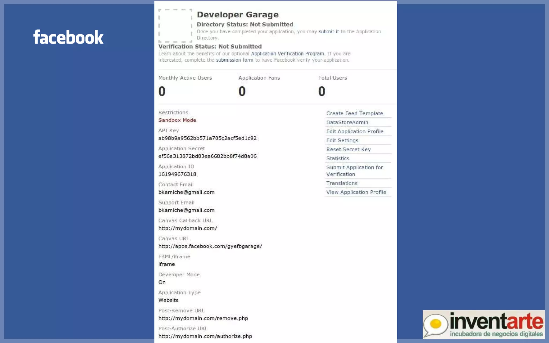Click Reset Secret Key

point(348,150)
